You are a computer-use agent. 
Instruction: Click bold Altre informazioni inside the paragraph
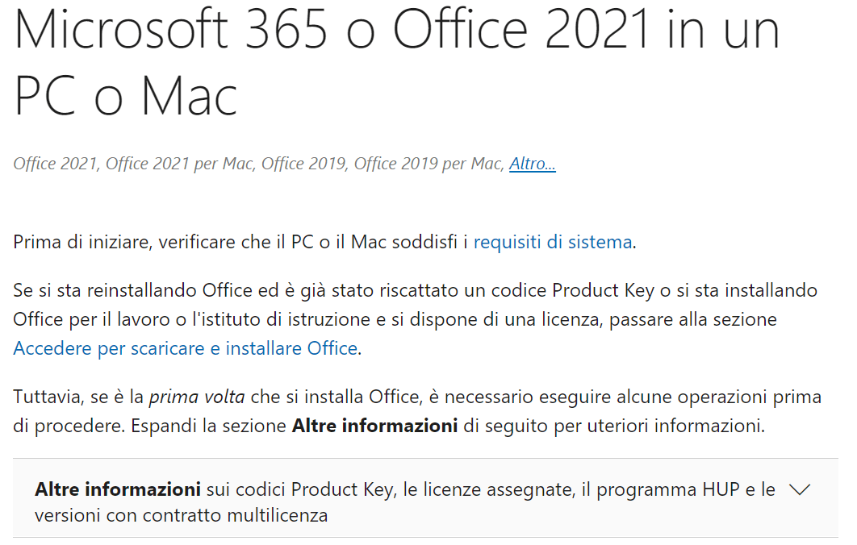[x=375, y=426]
